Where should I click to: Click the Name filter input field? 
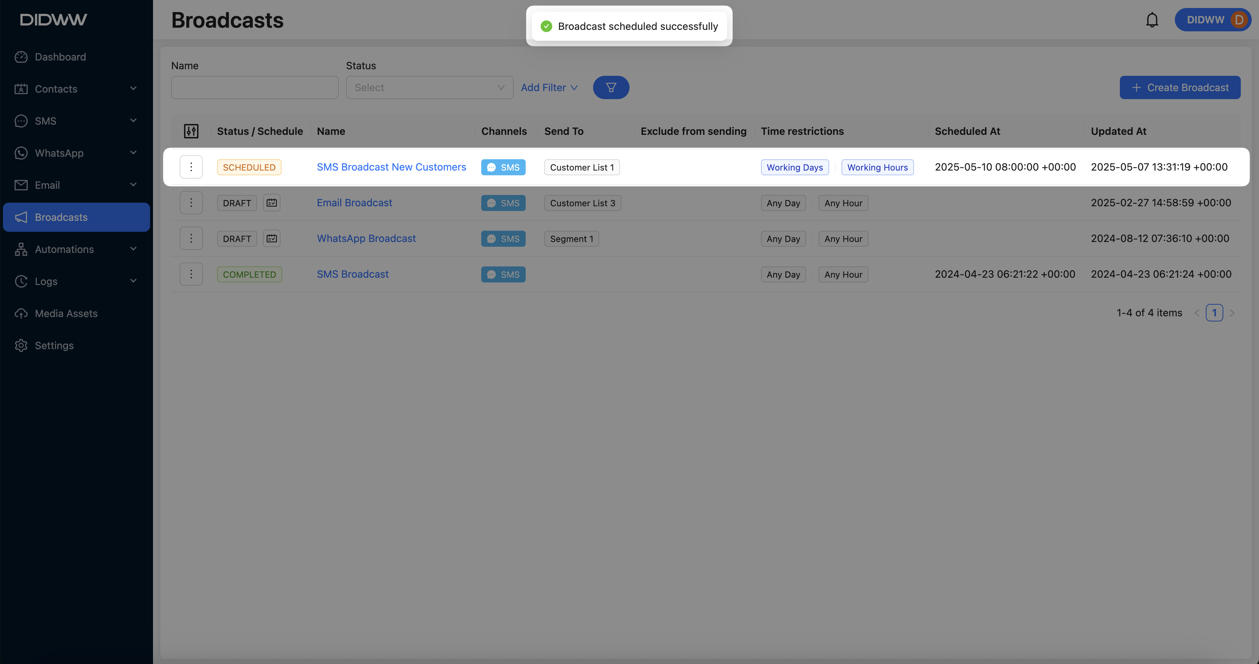(255, 87)
